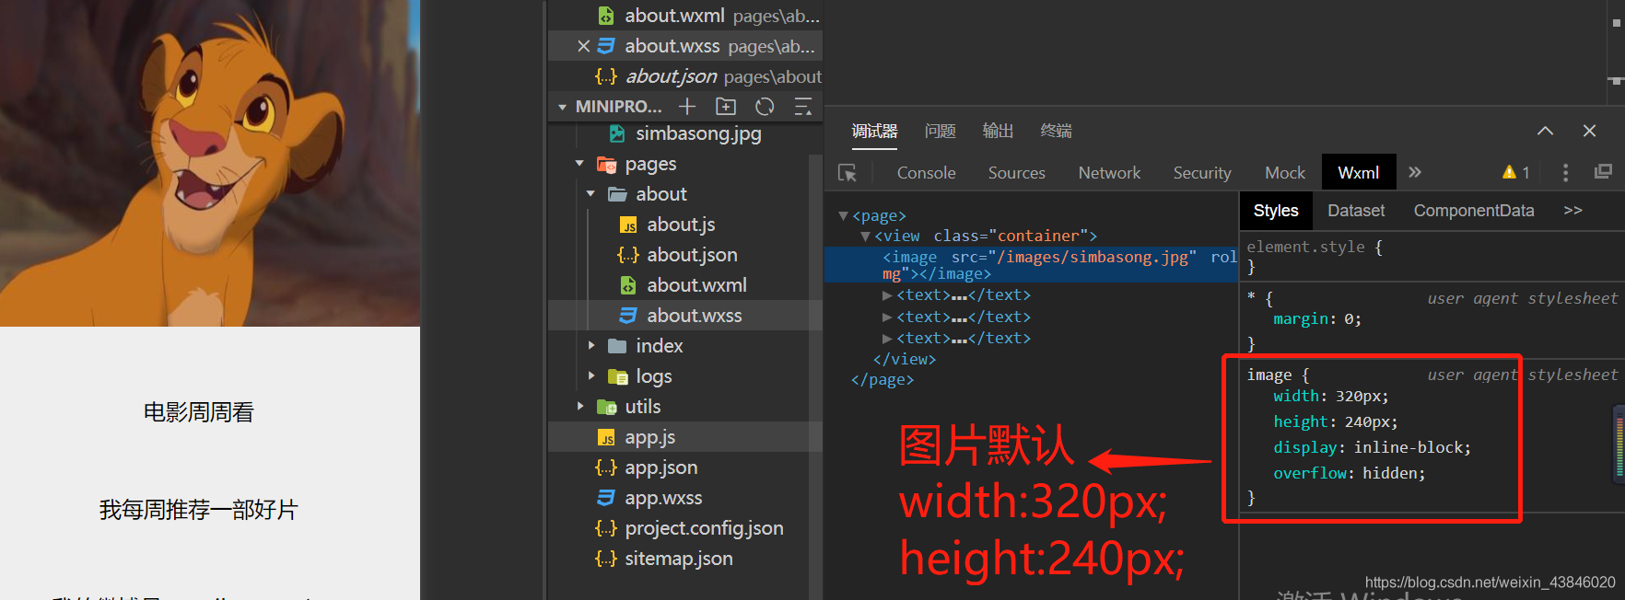Expand the third text node
This screenshot has width=1625, height=600.
coord(887,338)
